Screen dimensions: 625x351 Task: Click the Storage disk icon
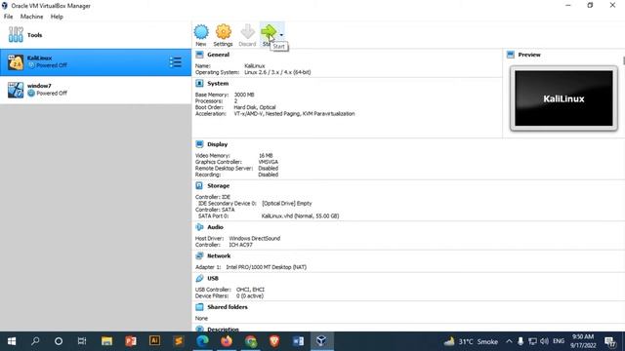point(199,186)
